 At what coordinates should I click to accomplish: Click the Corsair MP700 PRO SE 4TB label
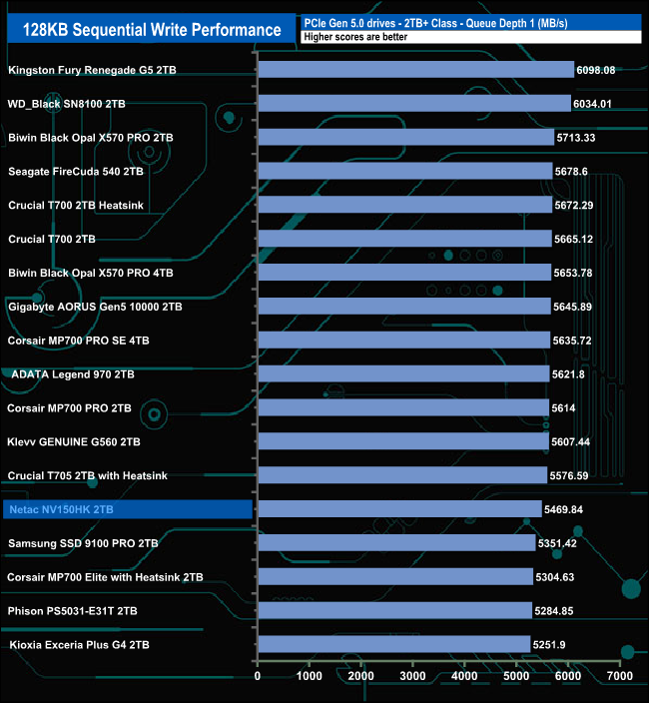[79, 341]
